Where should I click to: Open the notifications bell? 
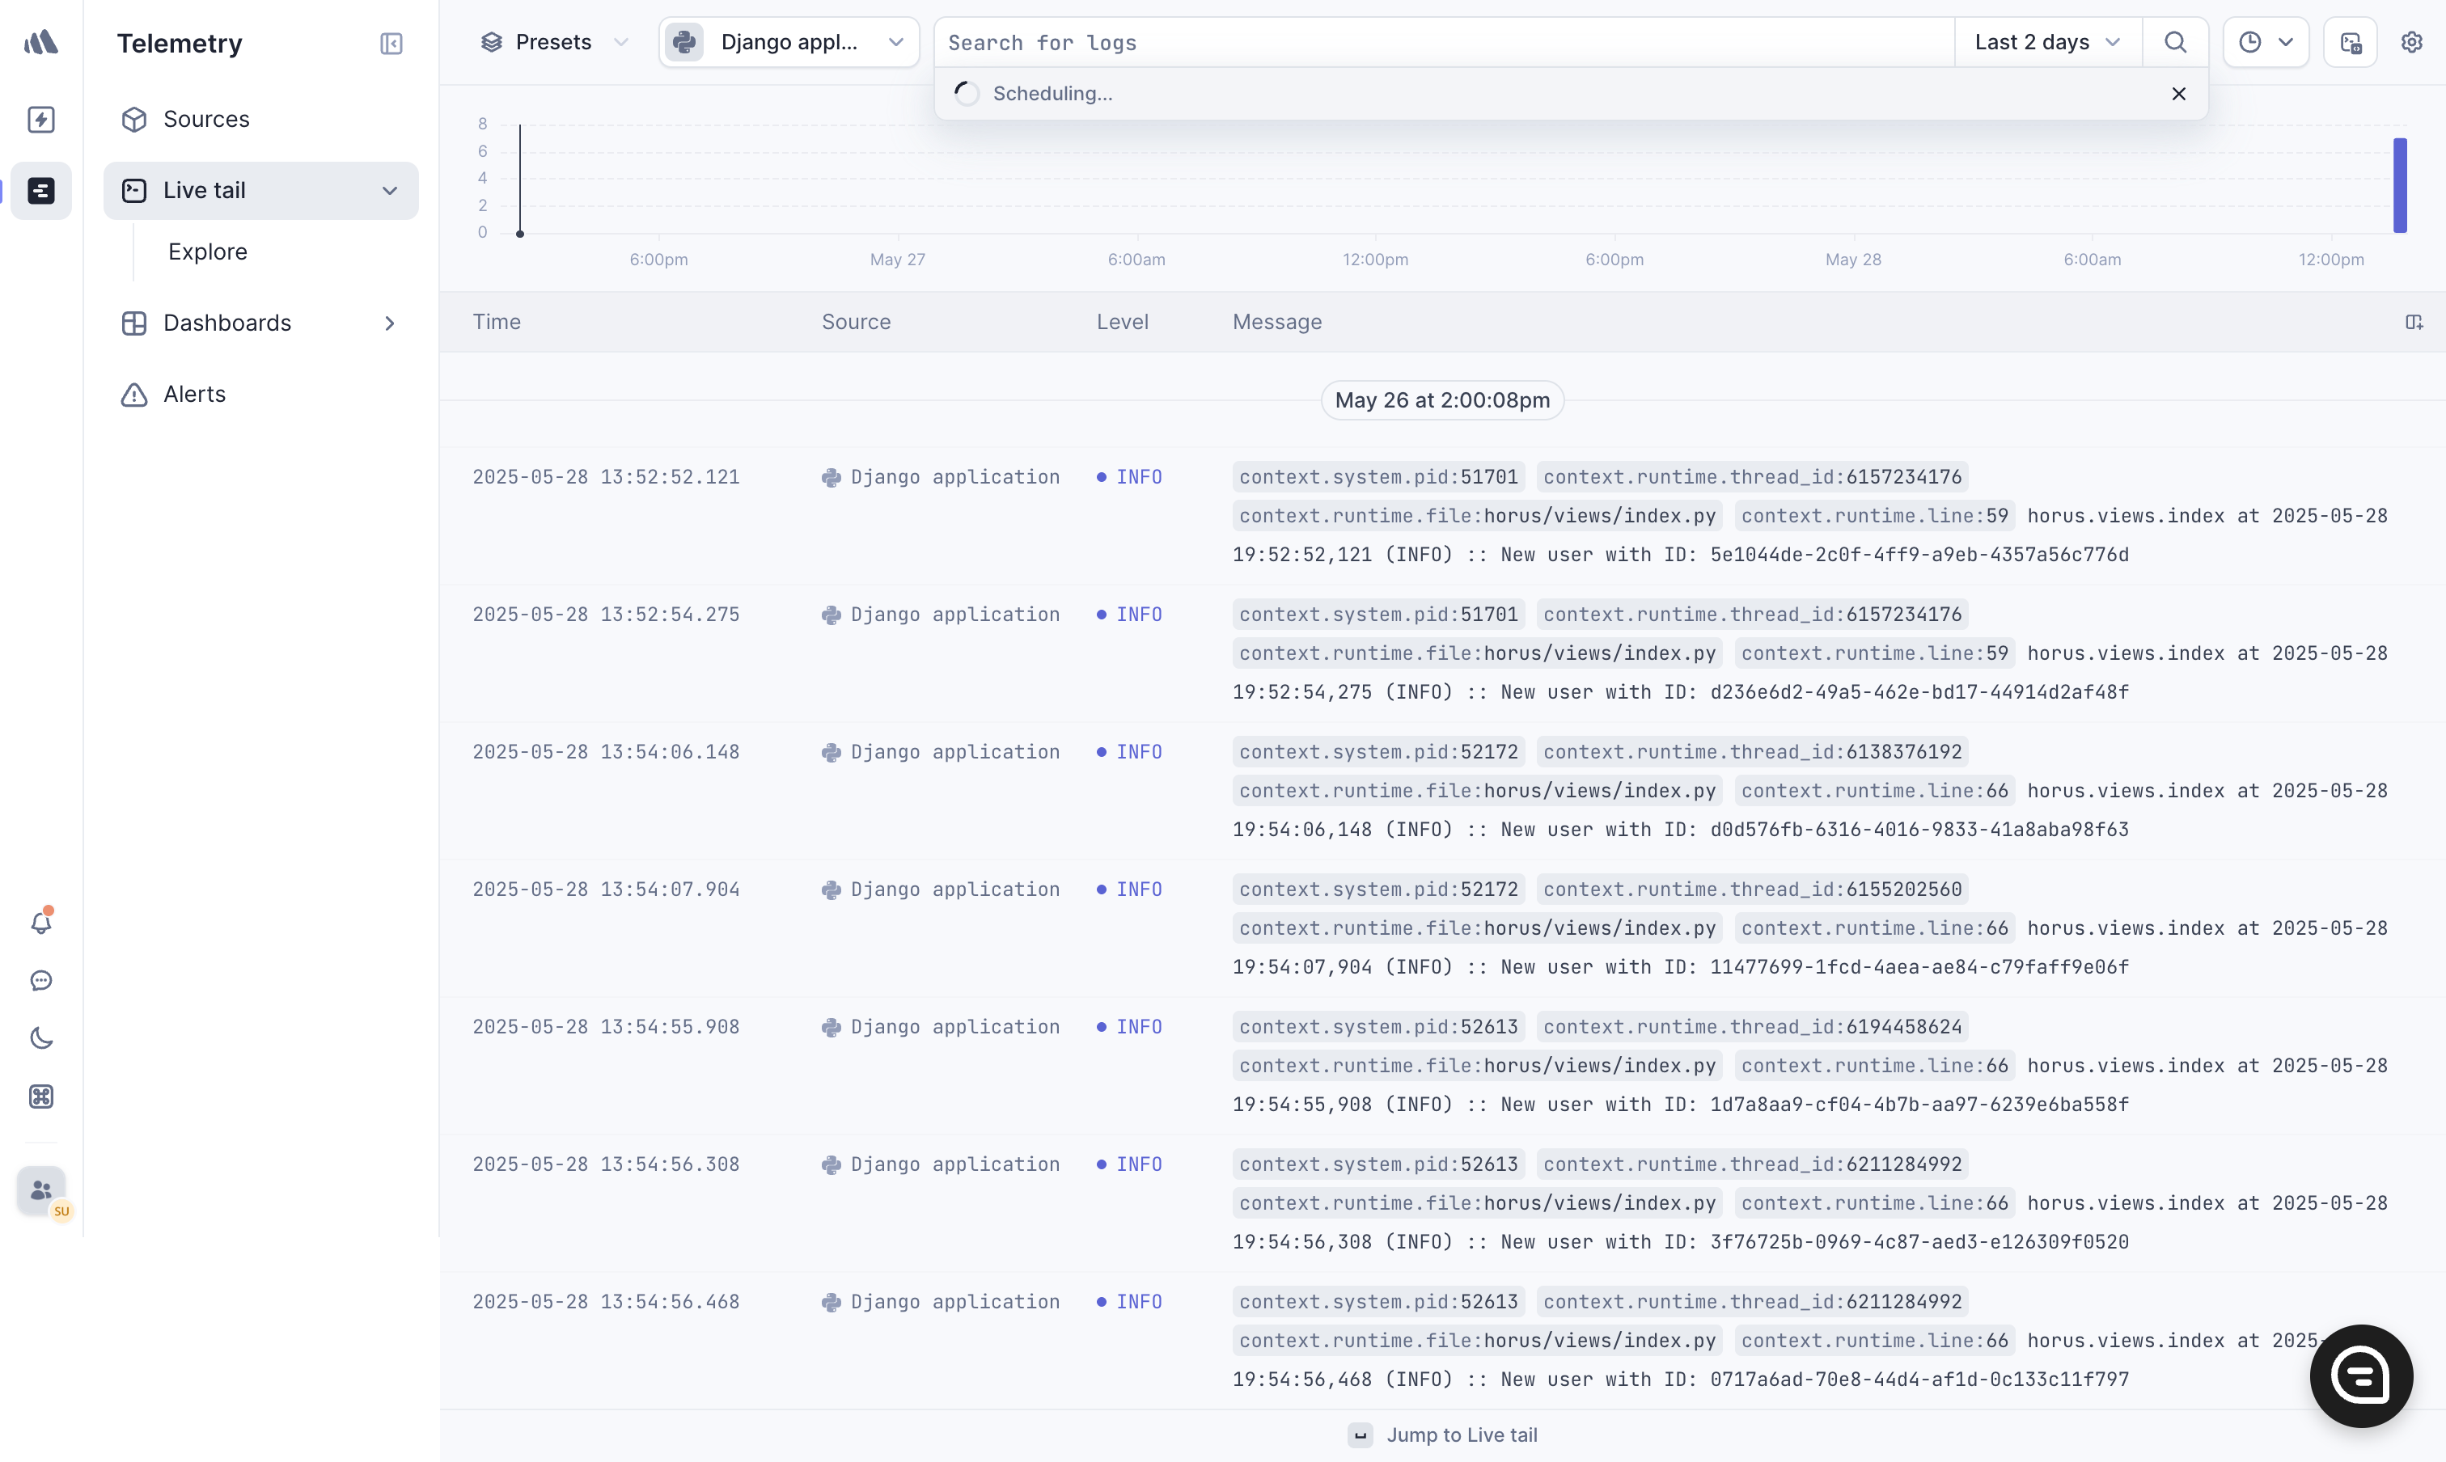click(x=40, y=921)
